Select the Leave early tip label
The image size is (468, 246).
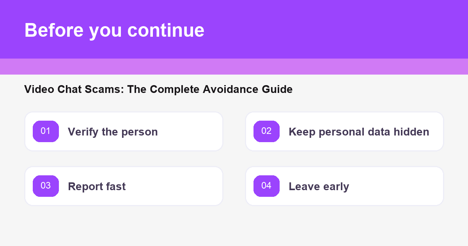(x=319, y=187)
